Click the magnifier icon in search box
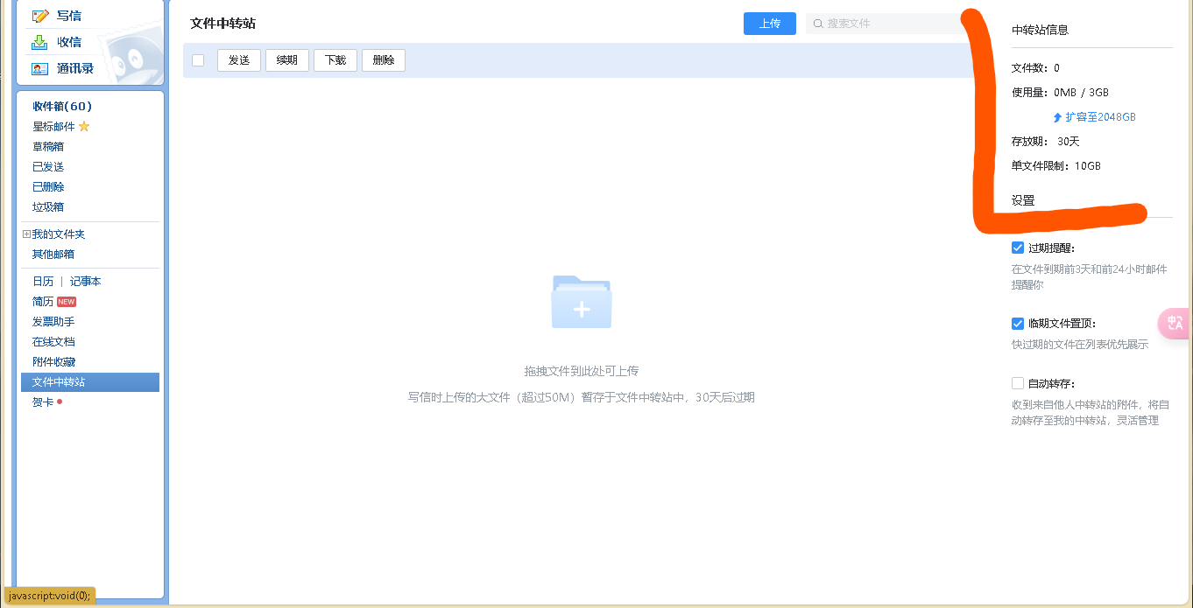The height and width of the screenshot is (608, 1193). point(818,24)
